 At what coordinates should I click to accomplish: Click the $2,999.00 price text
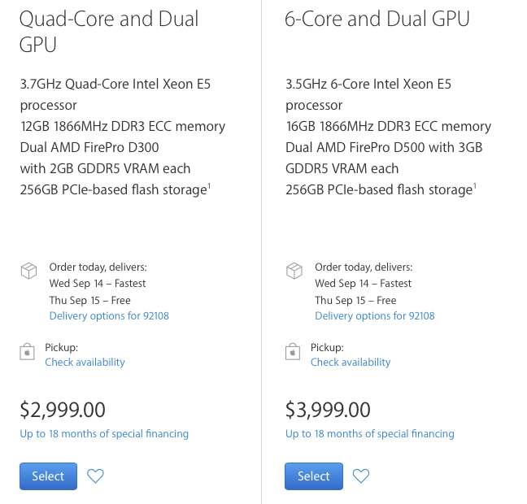(63, 410)
